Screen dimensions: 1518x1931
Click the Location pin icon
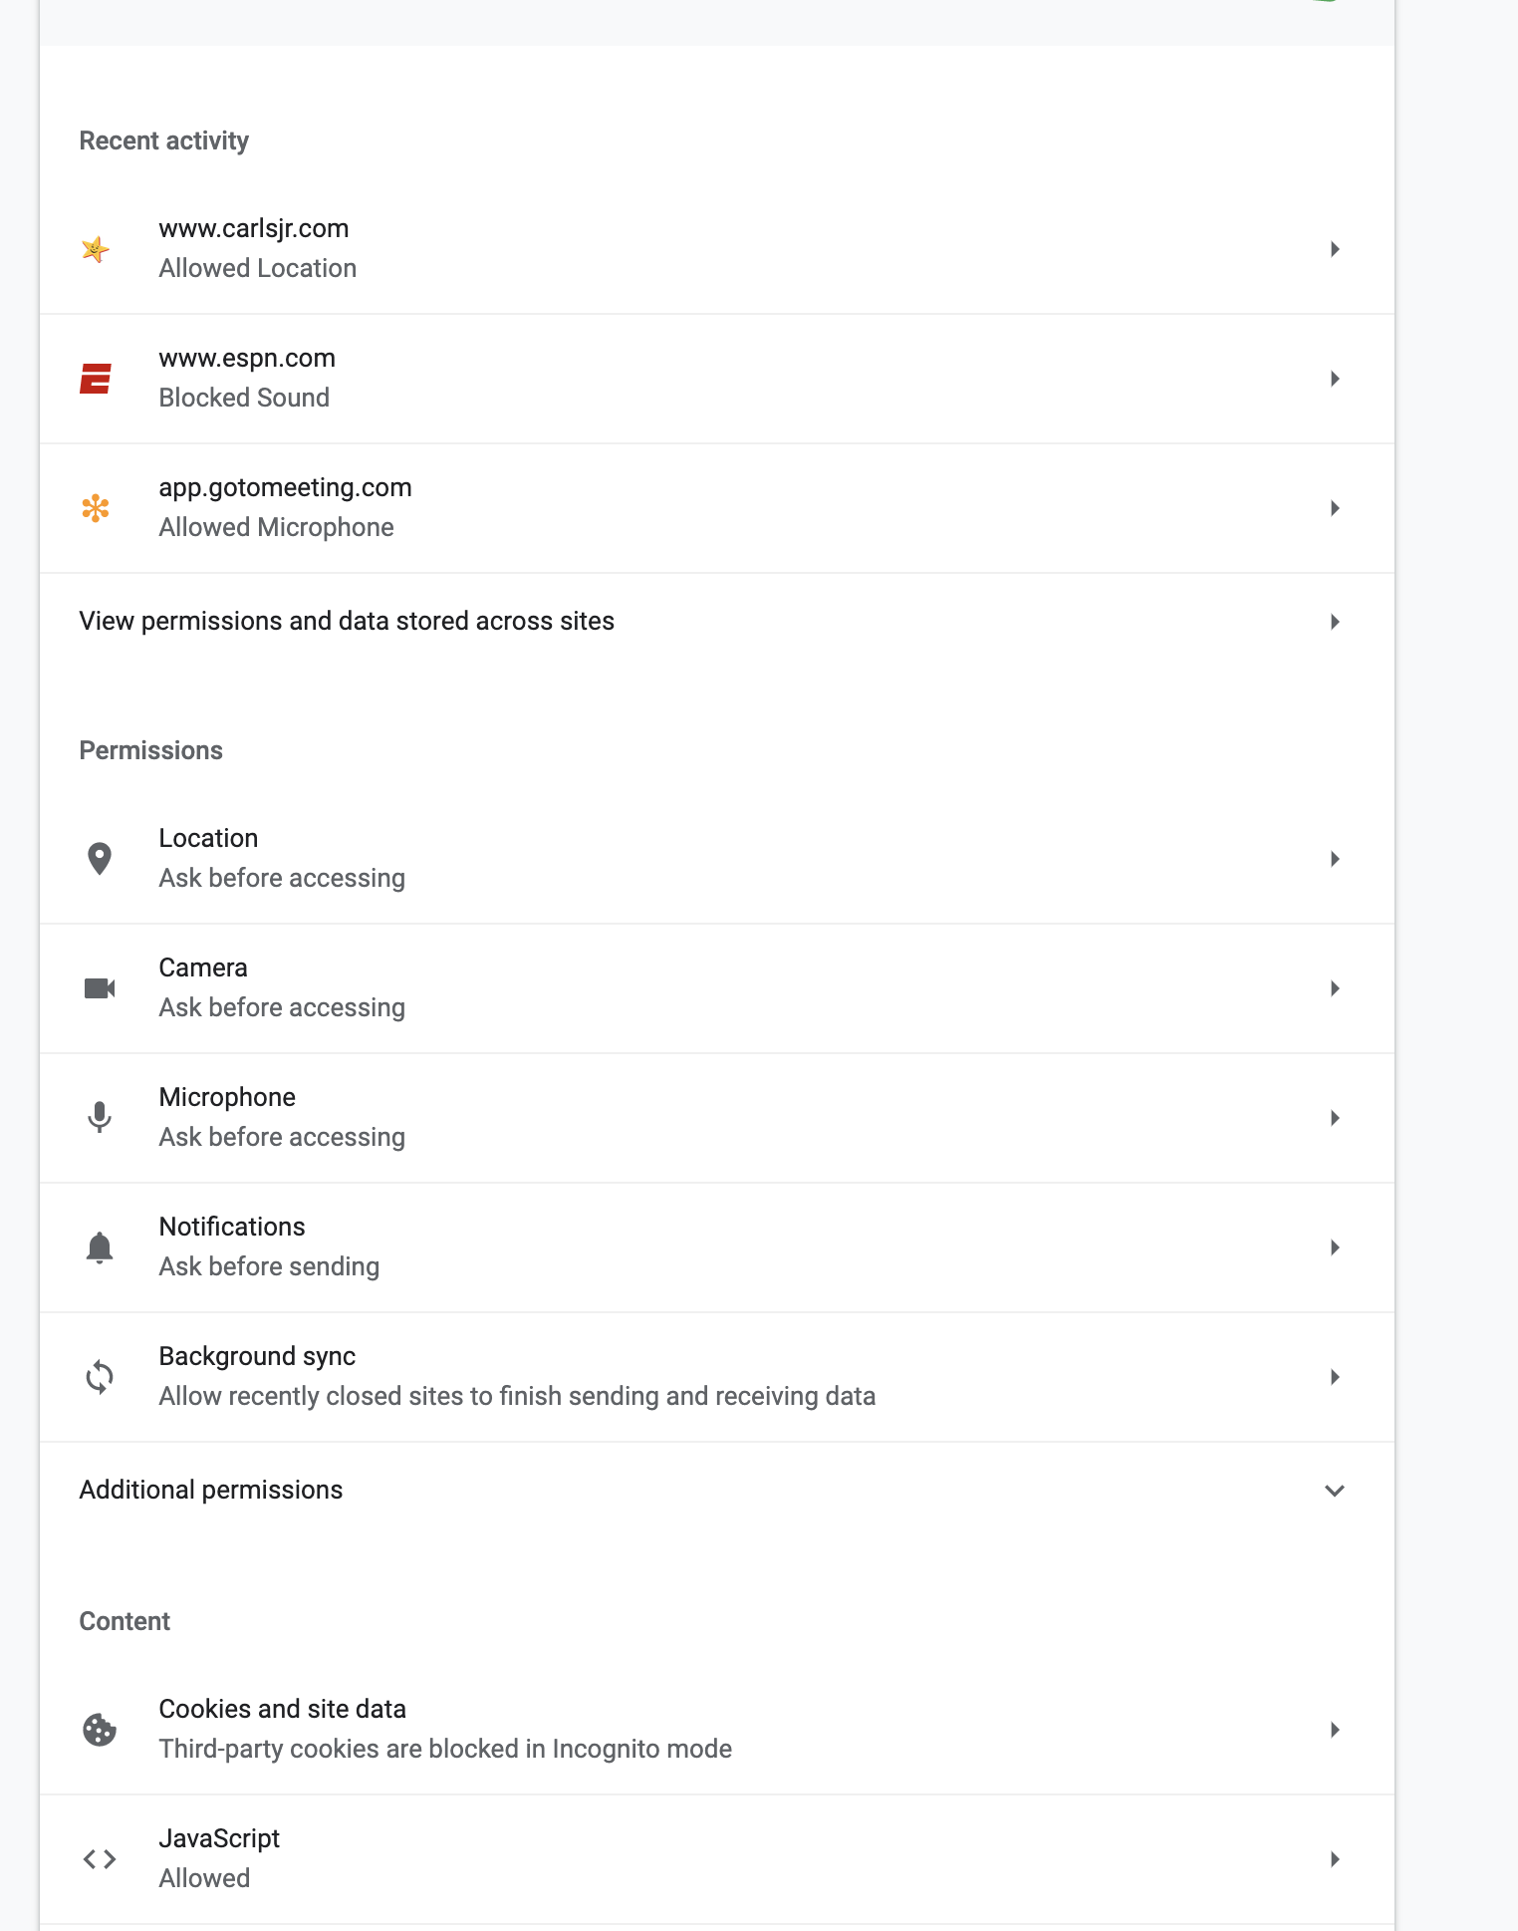(x=100, y=859)
